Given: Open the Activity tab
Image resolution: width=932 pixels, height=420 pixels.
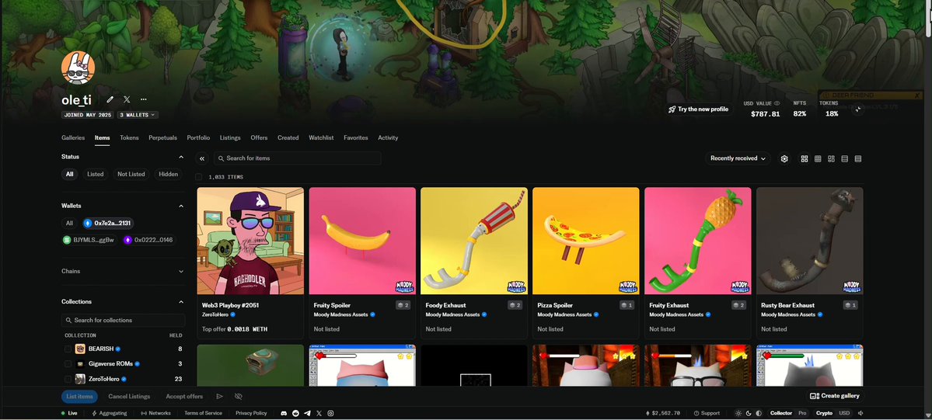Looking at the screenshot, I should 388,138.
